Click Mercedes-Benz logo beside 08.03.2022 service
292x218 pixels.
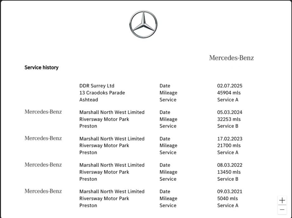(43, 165)
